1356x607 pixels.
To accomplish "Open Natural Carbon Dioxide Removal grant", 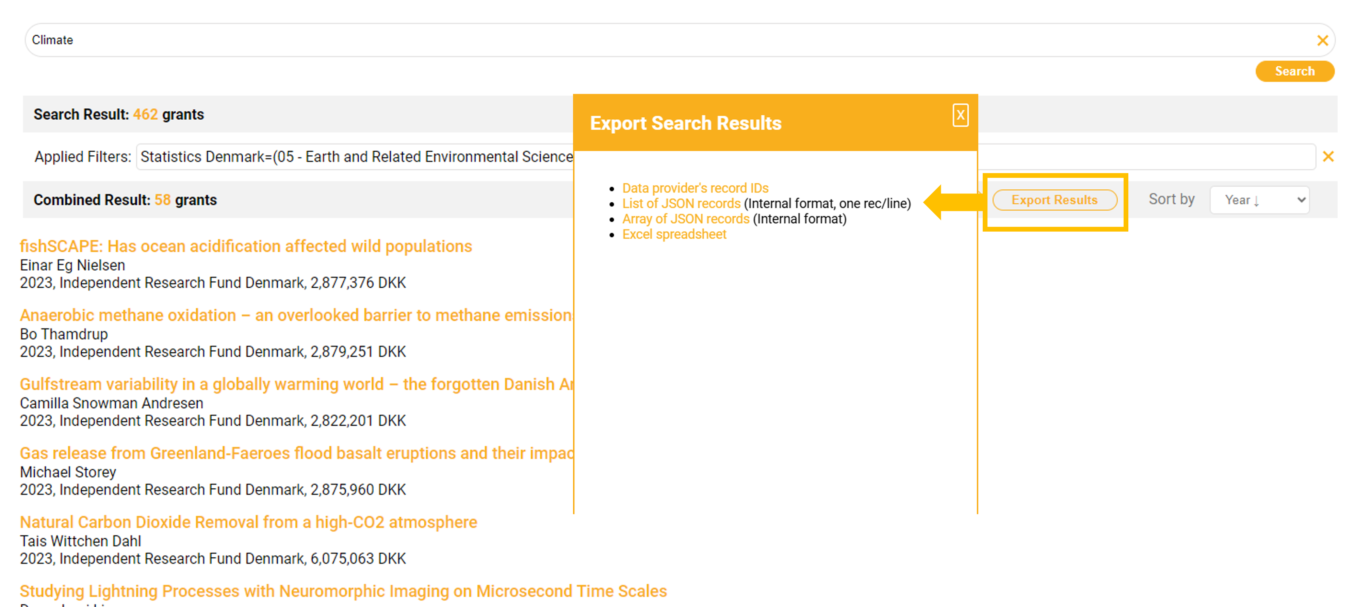I will (248, 522).
